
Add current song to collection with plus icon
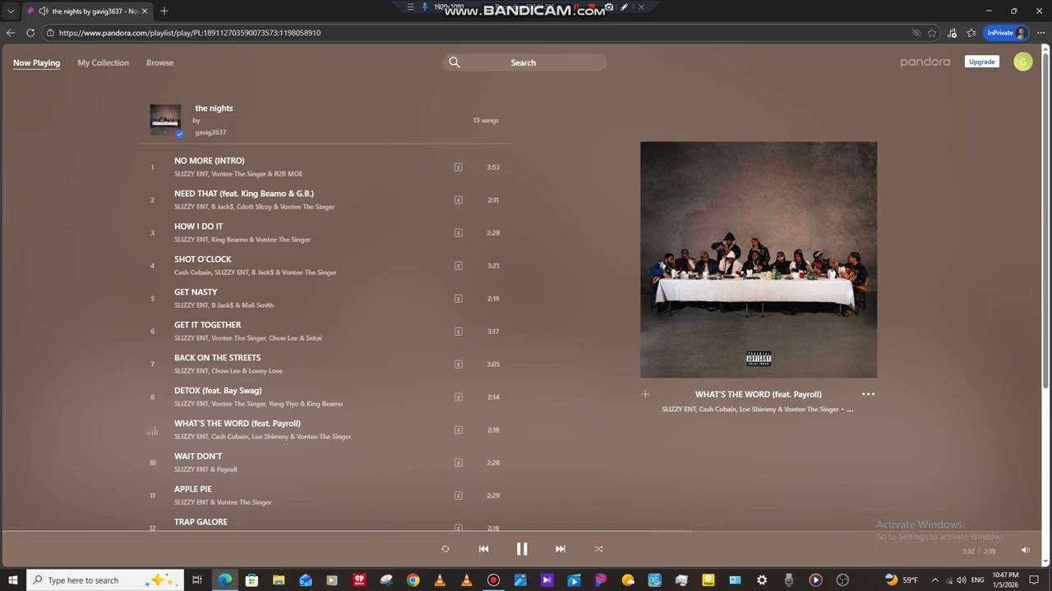click(645, 394)
